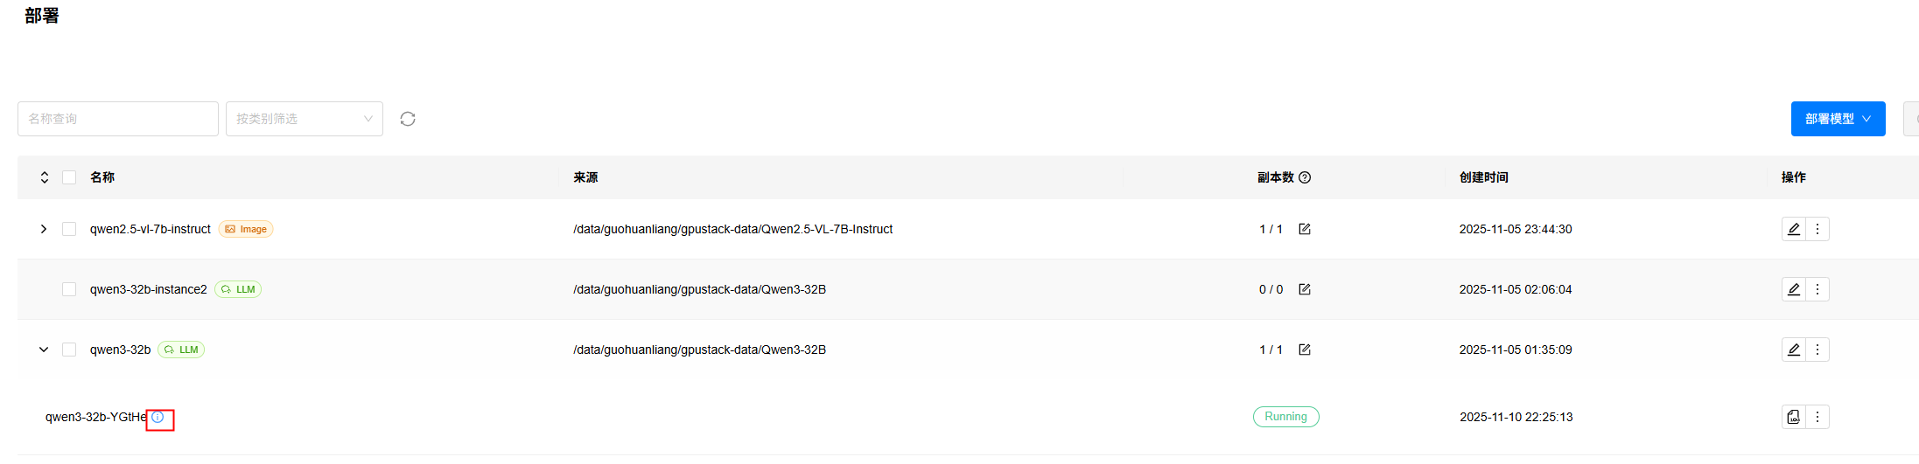Edit replica count for qwen3-32b-instance2

pos(1305,289)
